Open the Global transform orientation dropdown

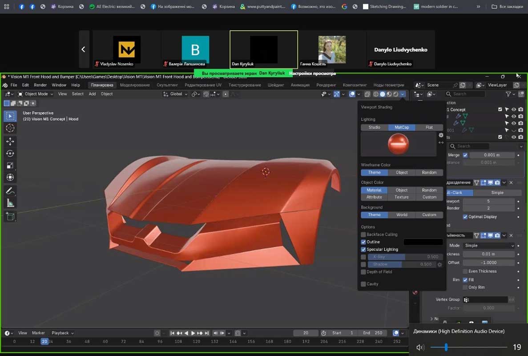pos(176,94)
